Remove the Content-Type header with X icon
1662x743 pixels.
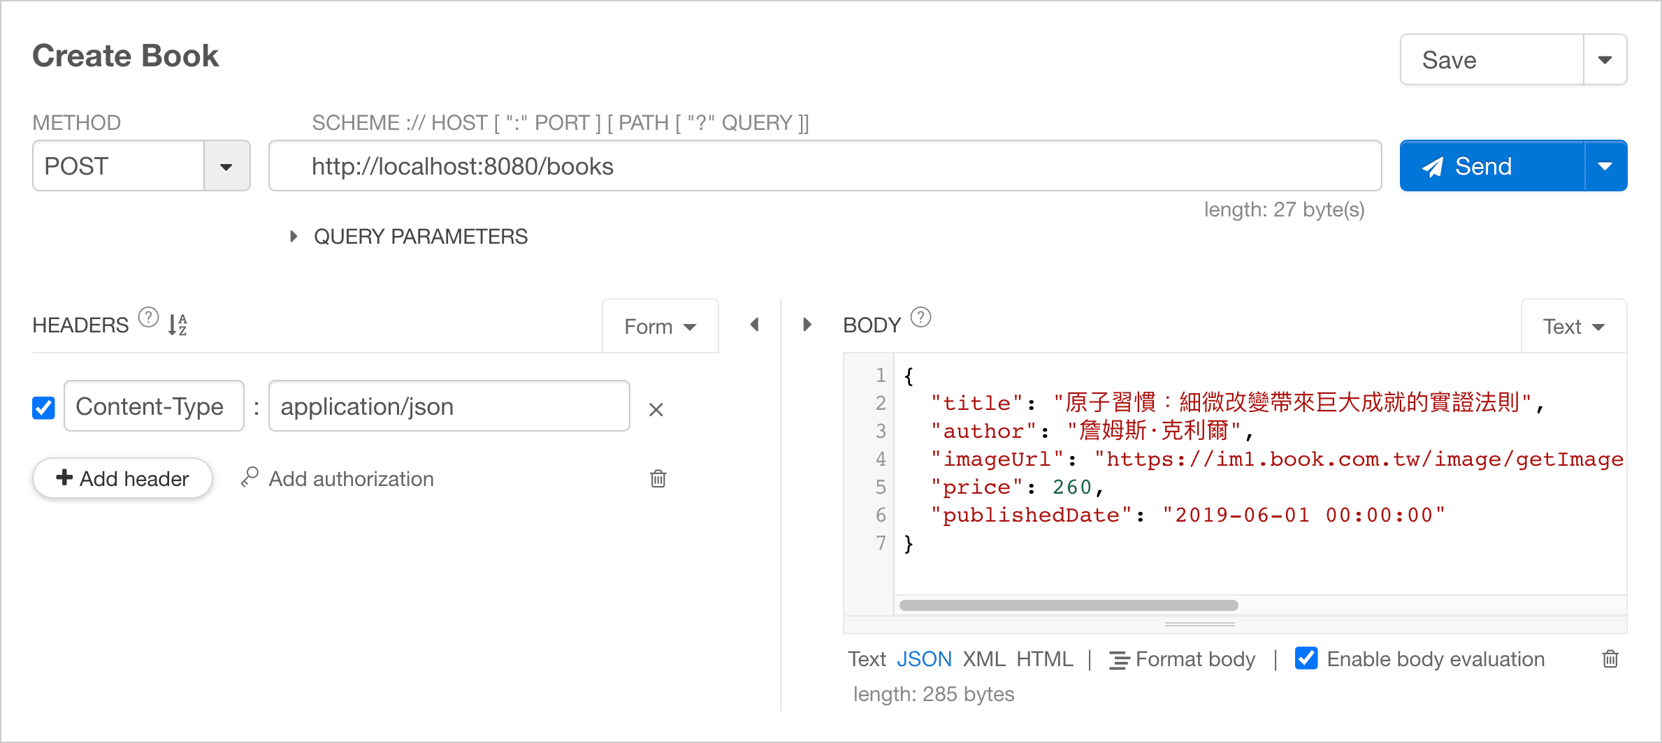tap(656, 410)
